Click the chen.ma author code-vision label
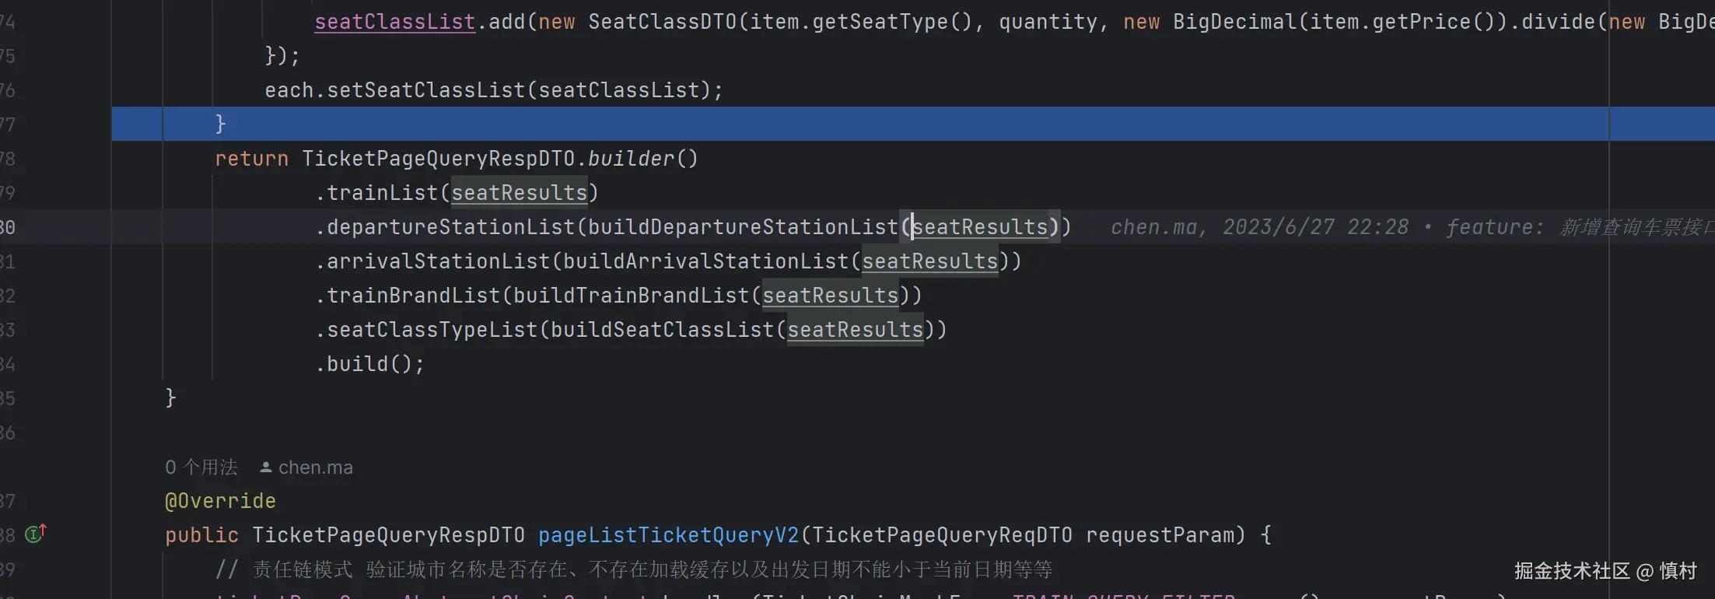 pos(315,468)
